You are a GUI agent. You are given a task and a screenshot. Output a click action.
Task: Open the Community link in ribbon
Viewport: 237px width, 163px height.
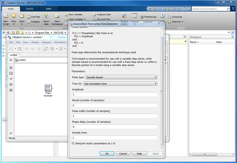tap(175, 17)
